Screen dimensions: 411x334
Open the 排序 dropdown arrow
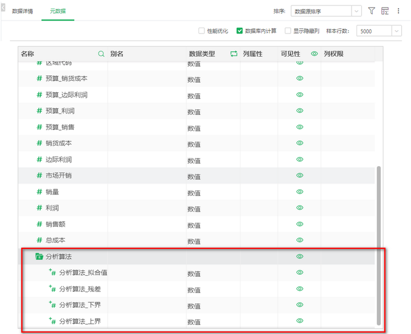(357, 11)
